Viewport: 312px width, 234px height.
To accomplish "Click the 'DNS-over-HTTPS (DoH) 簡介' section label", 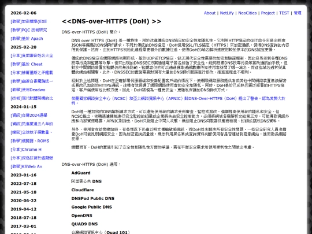I will point(91,32).
